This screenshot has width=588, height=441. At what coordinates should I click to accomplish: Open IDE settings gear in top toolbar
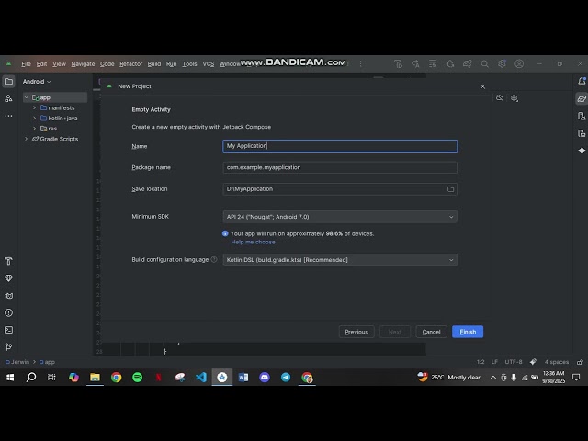pos(502,64)
